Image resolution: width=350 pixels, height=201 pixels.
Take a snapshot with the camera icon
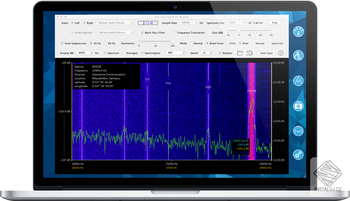pyautogui.click(x=249, y=53)
